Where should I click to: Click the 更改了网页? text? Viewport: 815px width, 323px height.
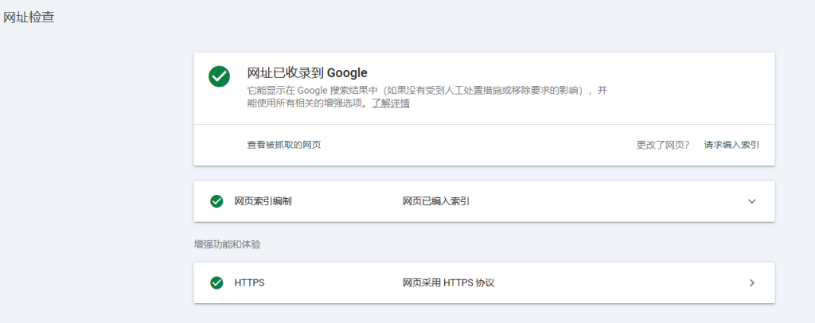coord(662,145)
